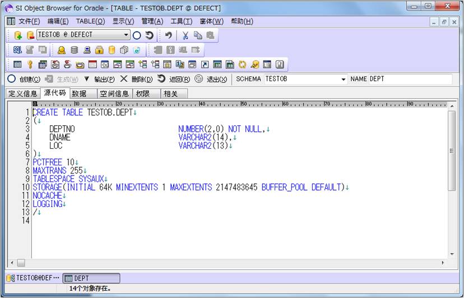Switch to the 空间信息 tab
Viewport: 464px width, 298px height.
point(114,93)
